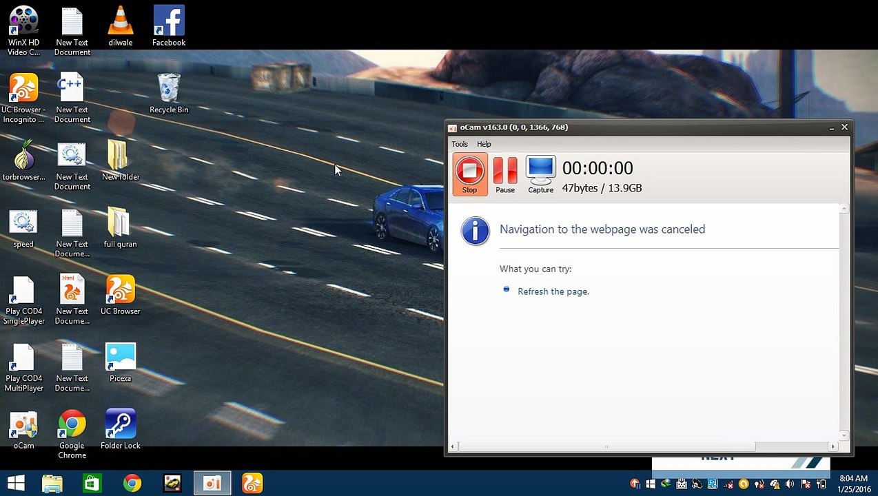Open the Tools menu in oCam
The height and width of the screenshot is (496, 878).
[x=459, y=144]
